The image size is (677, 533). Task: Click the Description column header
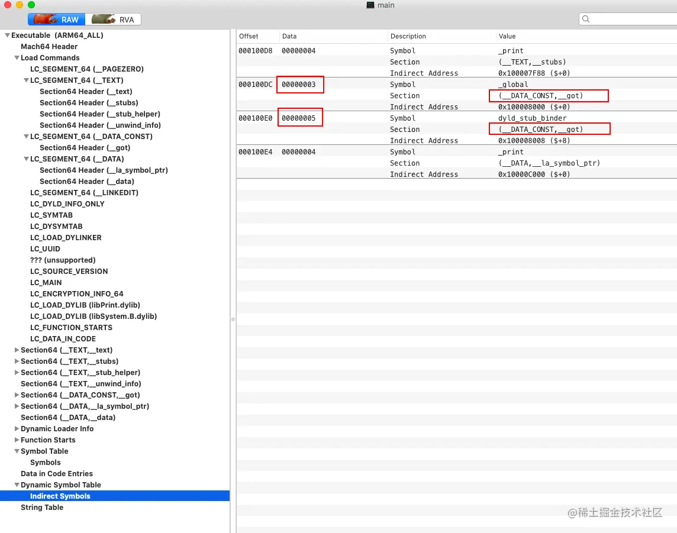point(408,36)
